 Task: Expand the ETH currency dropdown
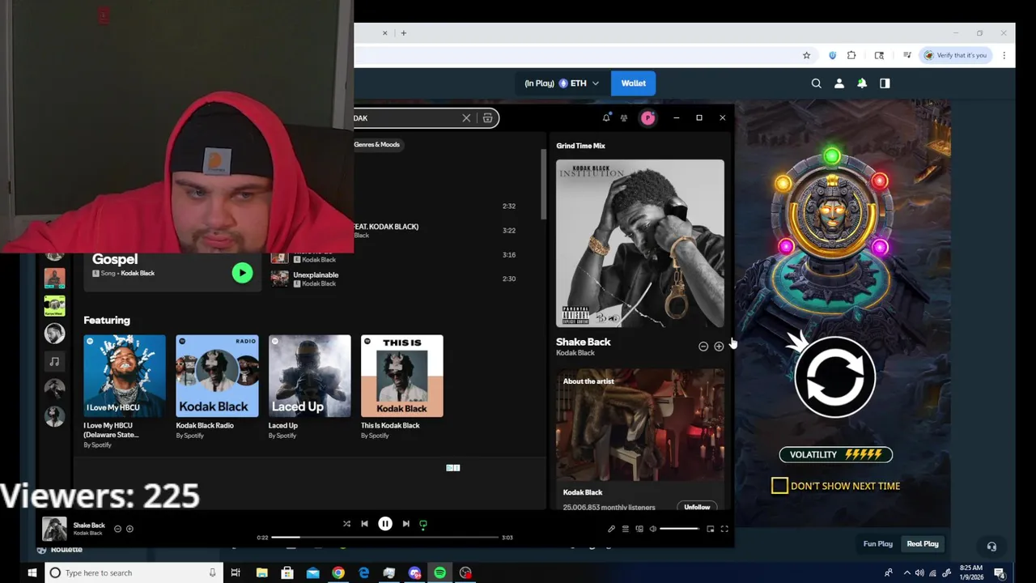[x=562, y=83]
